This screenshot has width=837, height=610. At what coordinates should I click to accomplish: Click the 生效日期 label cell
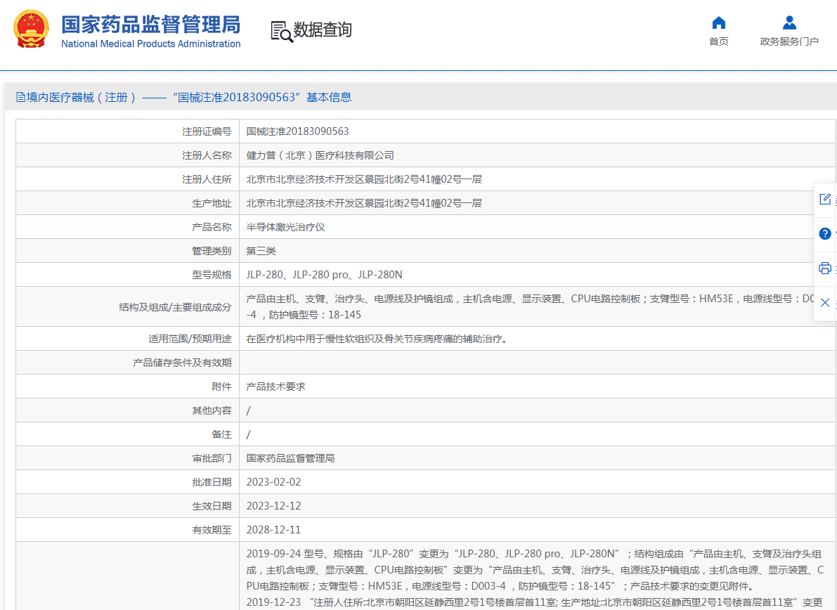click(x=128, y=506)
